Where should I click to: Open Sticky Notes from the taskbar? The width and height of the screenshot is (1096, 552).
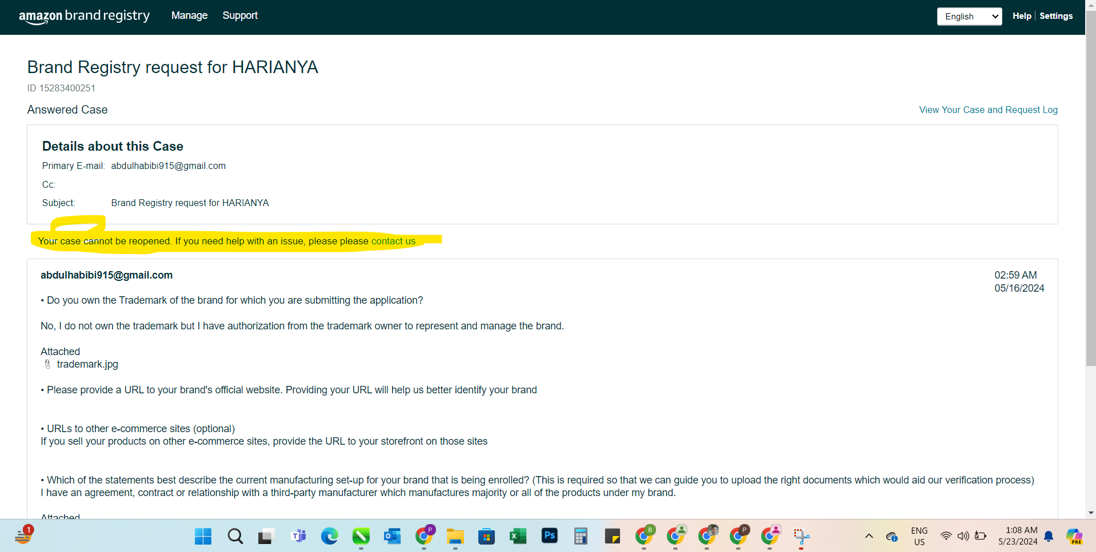coord(612,536)
